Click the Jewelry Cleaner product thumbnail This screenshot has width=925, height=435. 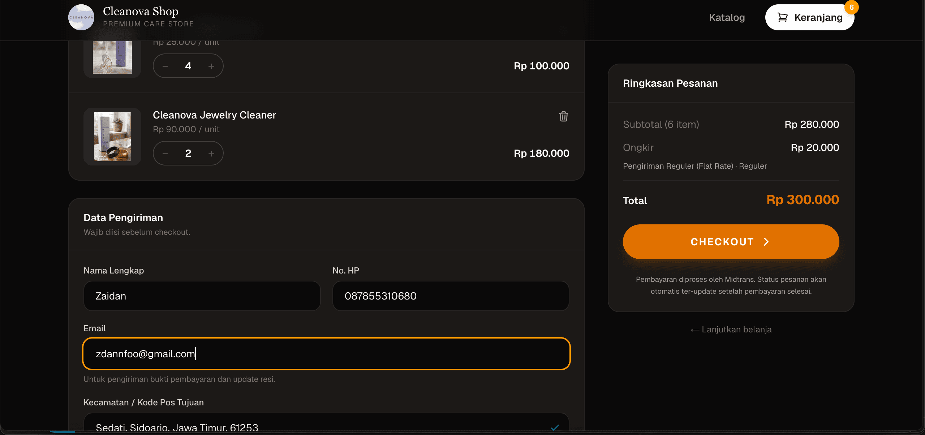[112, 137]
